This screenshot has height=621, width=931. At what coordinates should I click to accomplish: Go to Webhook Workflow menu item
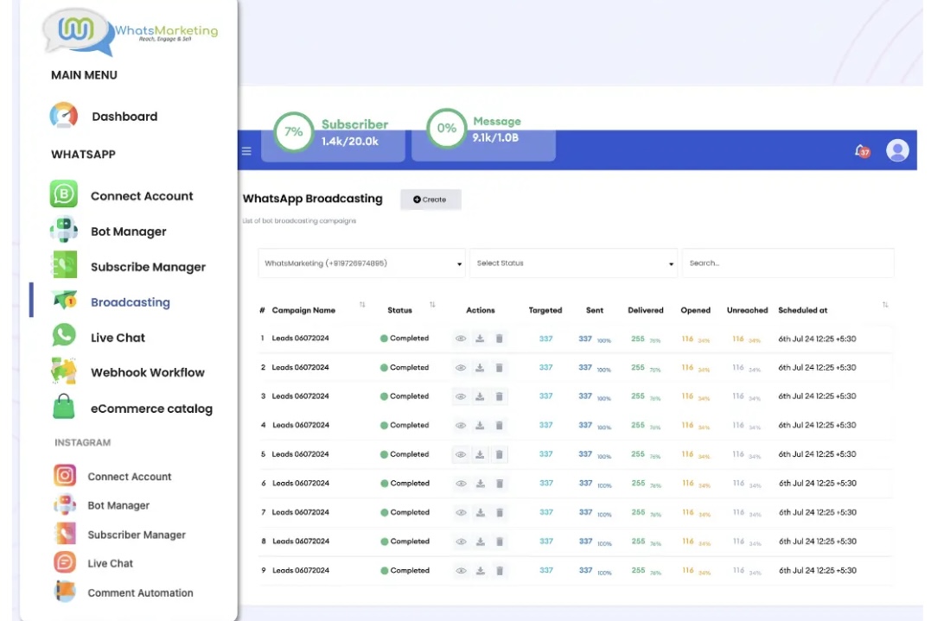pos(147,372)
